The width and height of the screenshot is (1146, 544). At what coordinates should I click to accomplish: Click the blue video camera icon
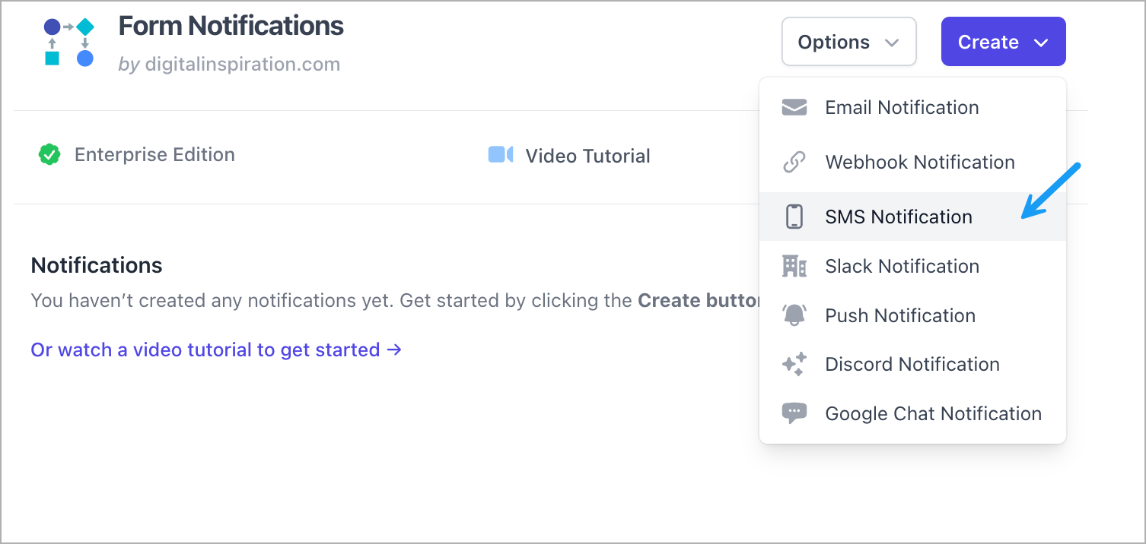click(x=501, y=155)
